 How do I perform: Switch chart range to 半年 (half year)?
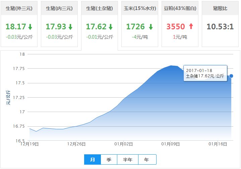click(128, 160)
